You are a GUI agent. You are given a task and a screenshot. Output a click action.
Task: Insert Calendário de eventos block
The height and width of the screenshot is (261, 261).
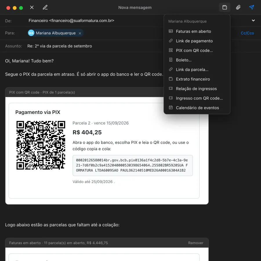197,108
